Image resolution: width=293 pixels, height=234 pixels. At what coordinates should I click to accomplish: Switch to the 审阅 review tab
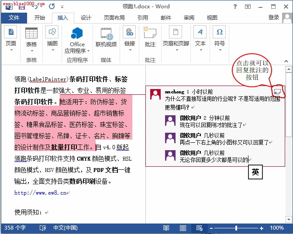click(x=189, y=17)
